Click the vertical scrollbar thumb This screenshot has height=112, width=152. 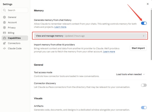click(x=151, y=35)
